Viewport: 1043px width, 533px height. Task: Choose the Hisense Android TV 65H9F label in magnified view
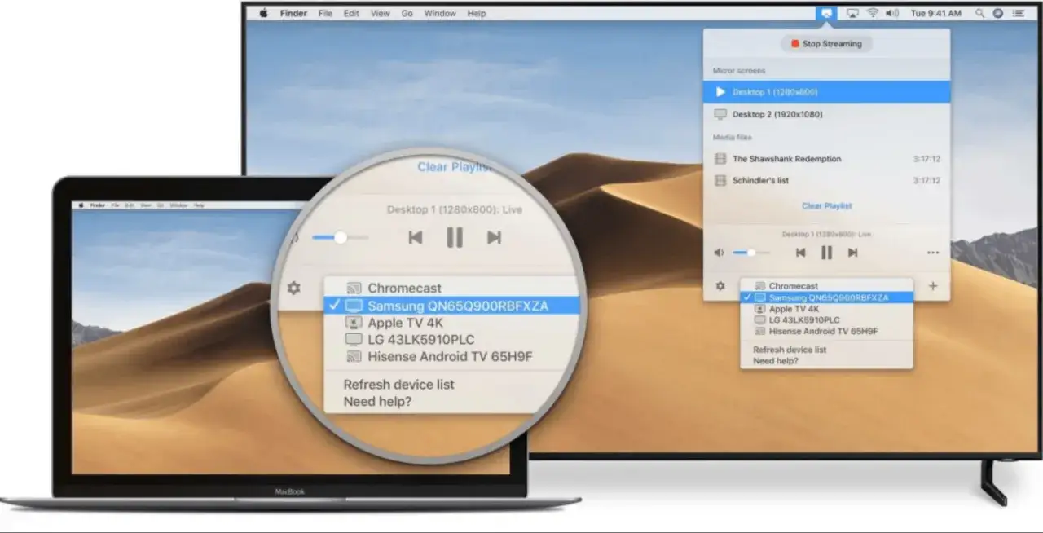tap(451, 356)
